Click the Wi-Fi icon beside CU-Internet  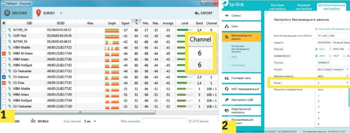point(9,77)
